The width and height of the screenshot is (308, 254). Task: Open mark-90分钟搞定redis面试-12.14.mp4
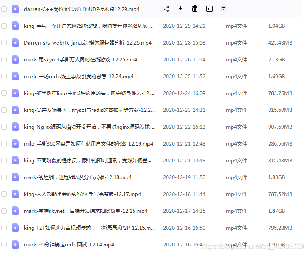point(69,244)
